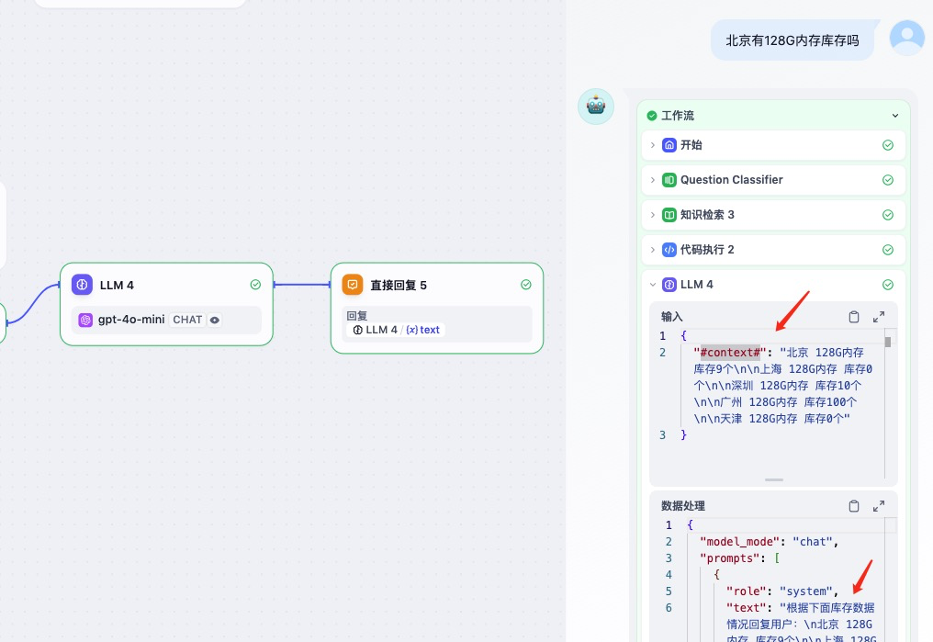Collapse the LLM 4 step details
The image size is (933, 642).
[653, 285]
